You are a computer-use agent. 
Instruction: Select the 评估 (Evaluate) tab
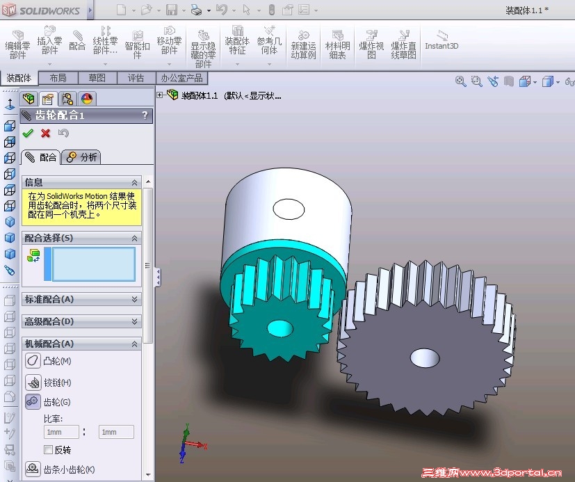[136, 78]
